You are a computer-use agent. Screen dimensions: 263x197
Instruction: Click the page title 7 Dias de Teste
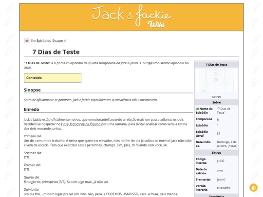(x=56, y=52)
